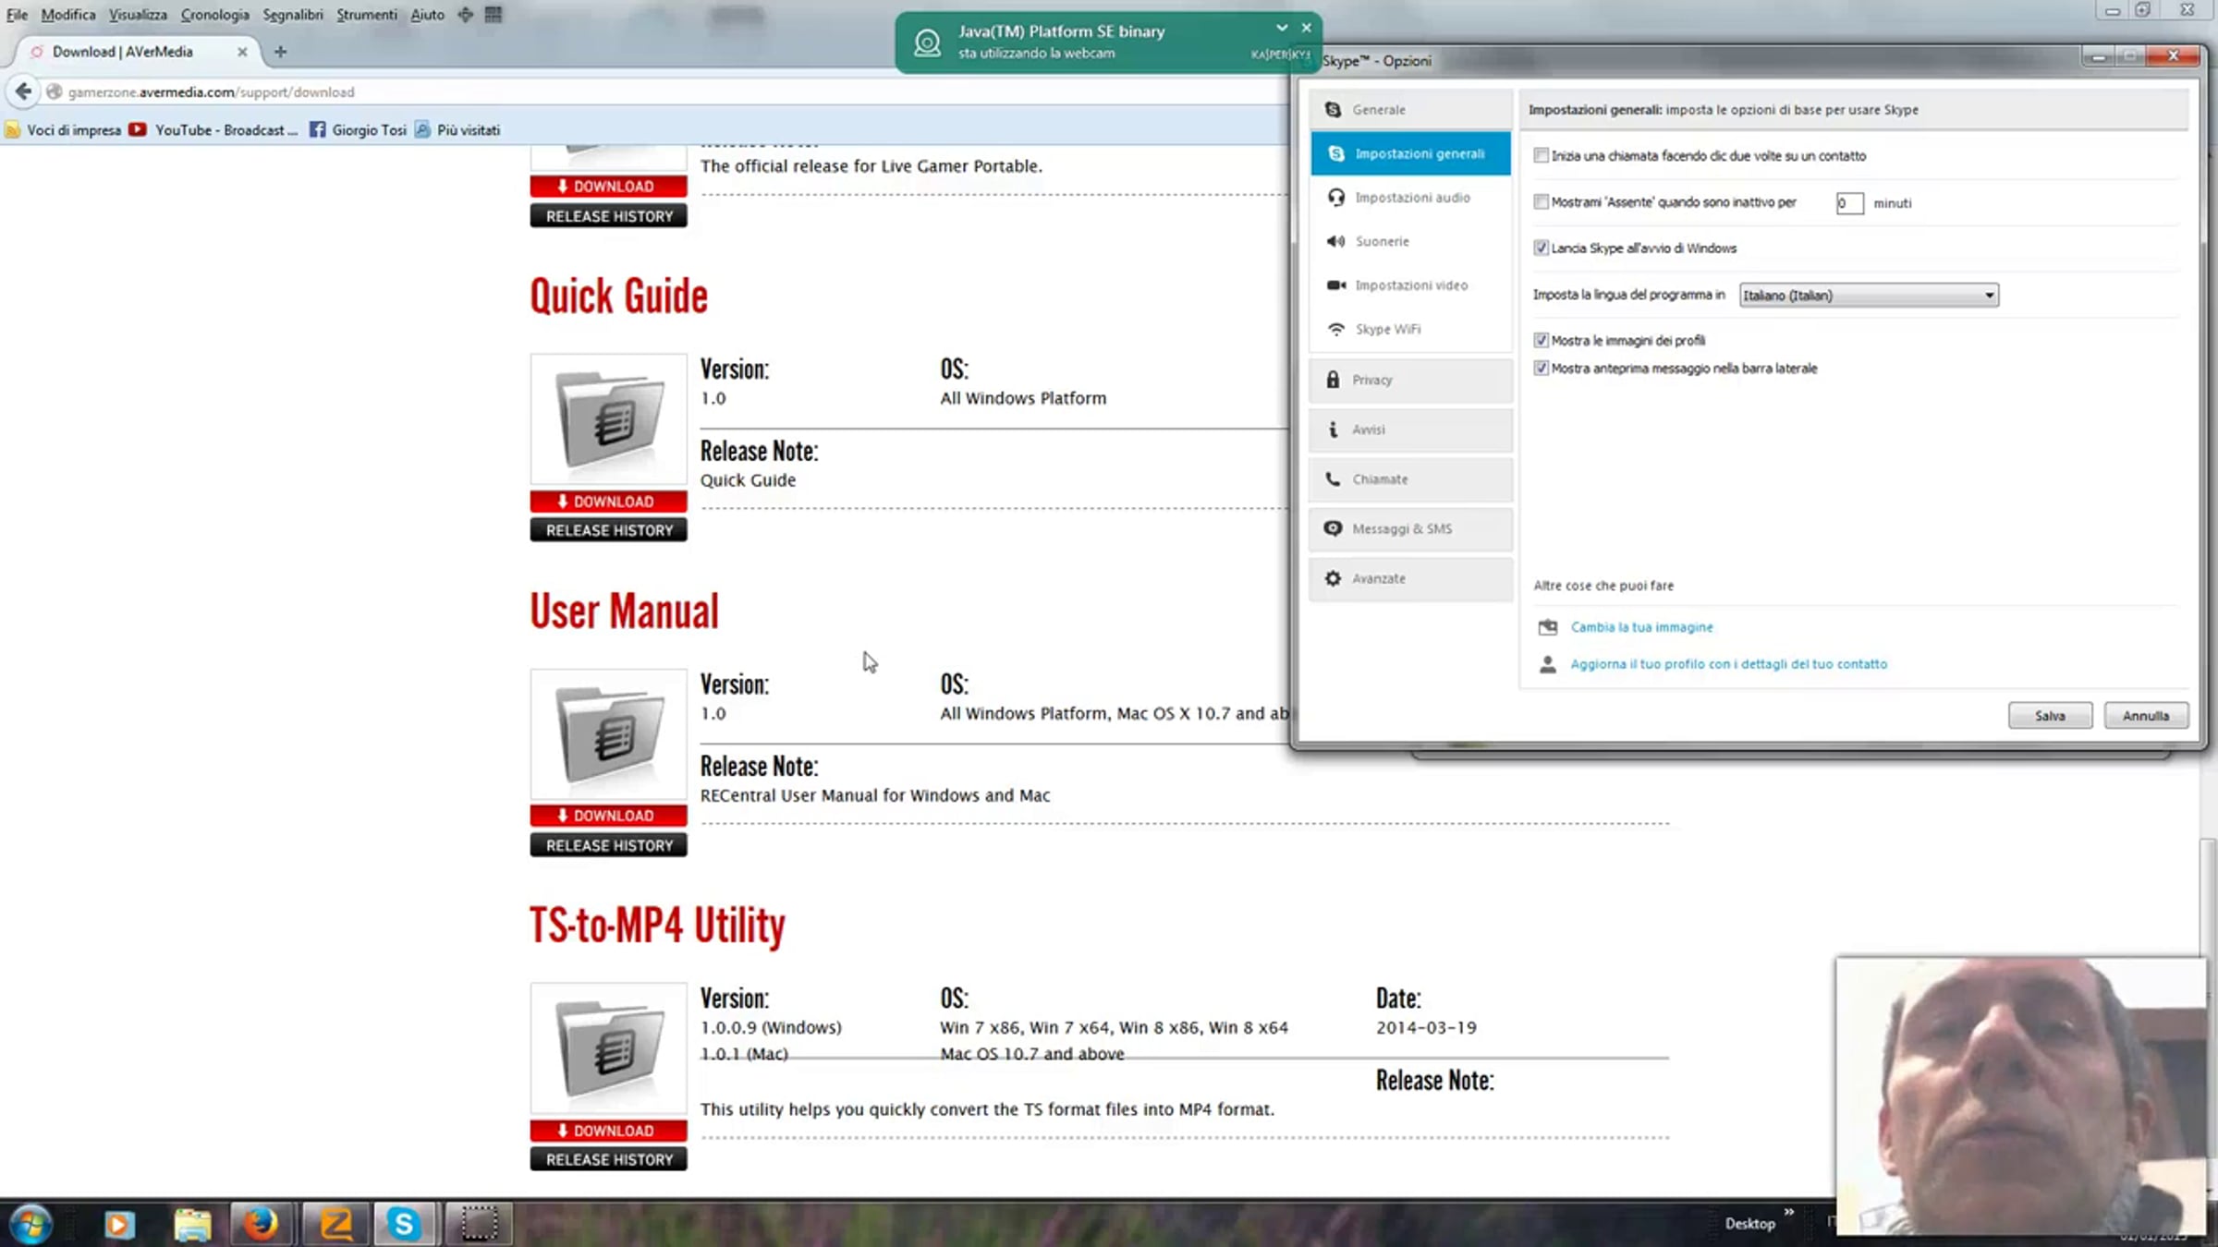Click the webcam video preview thumbnail

coord(2021,1096)
